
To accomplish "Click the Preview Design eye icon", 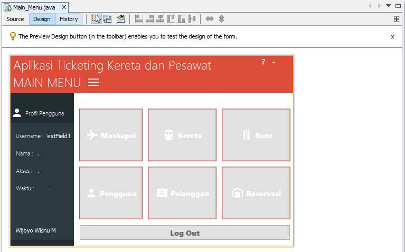I will point(121,19).
